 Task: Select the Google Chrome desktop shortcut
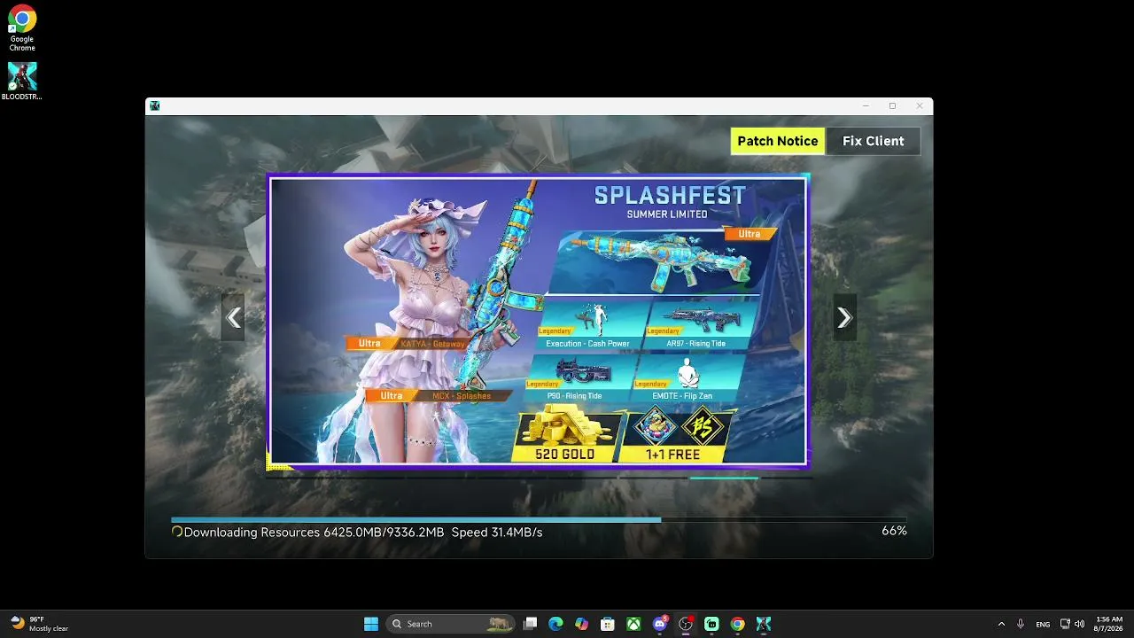(22, 29)
